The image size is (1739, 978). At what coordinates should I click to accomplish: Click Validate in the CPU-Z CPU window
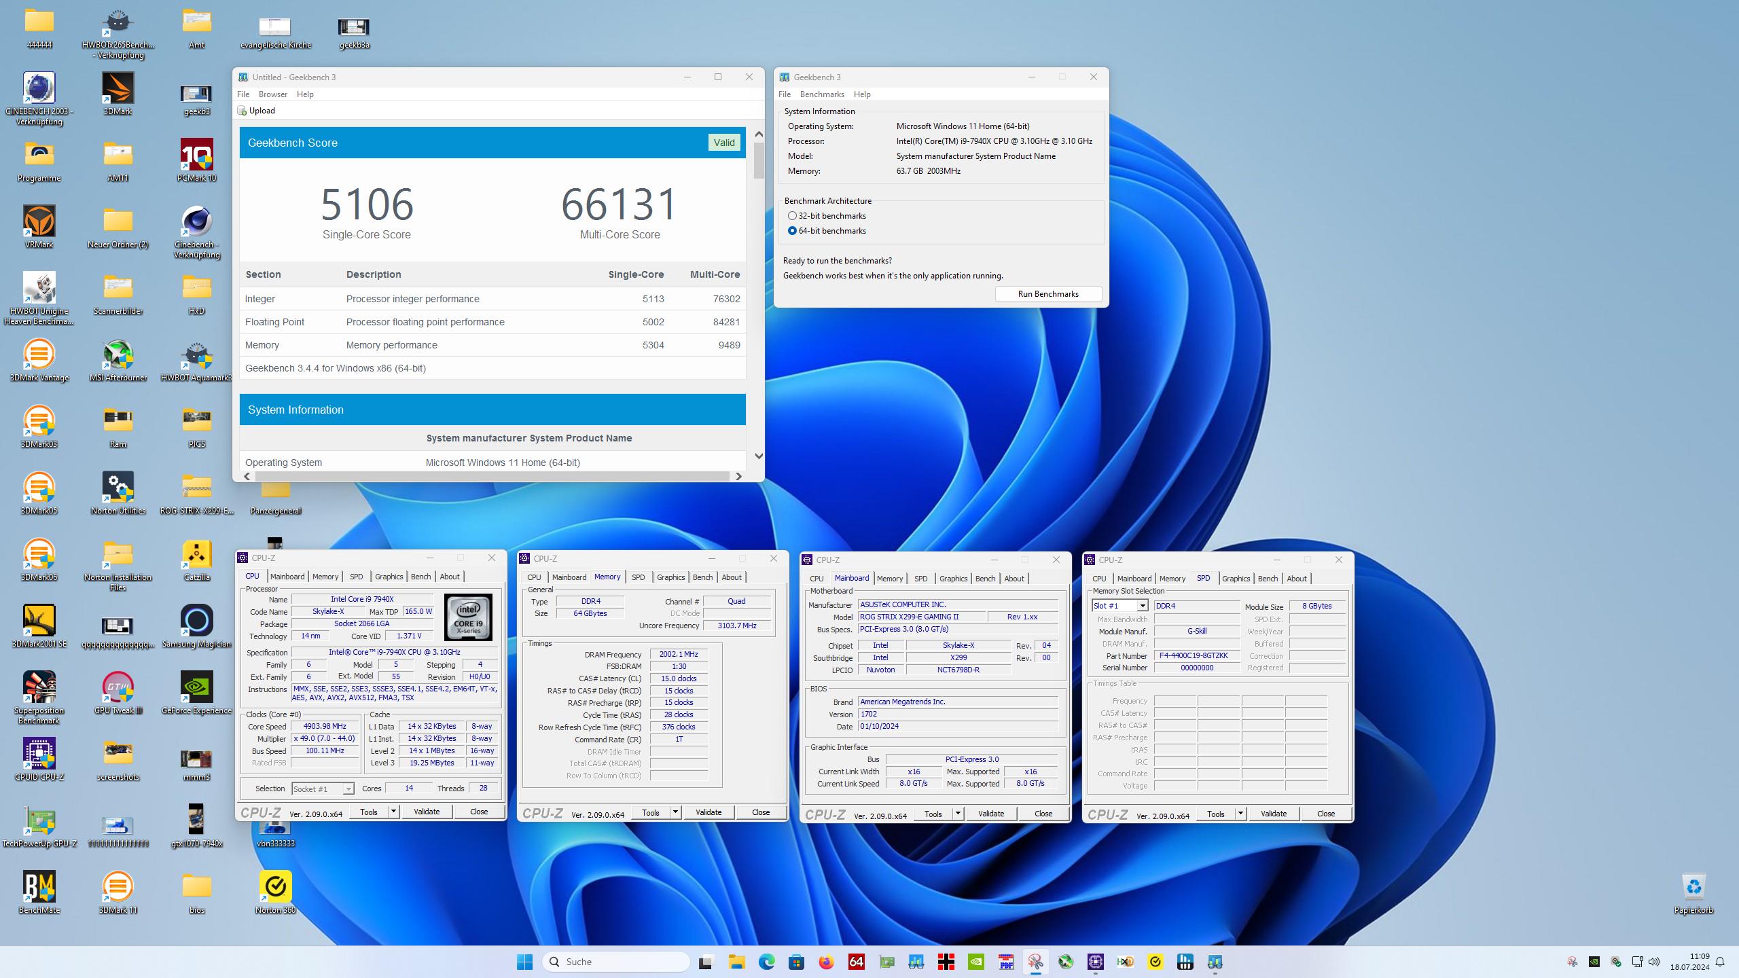(x=427, y=812)
